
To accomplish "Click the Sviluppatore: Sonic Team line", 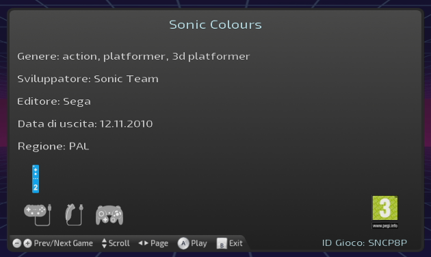I will click(x=88, y=79).
